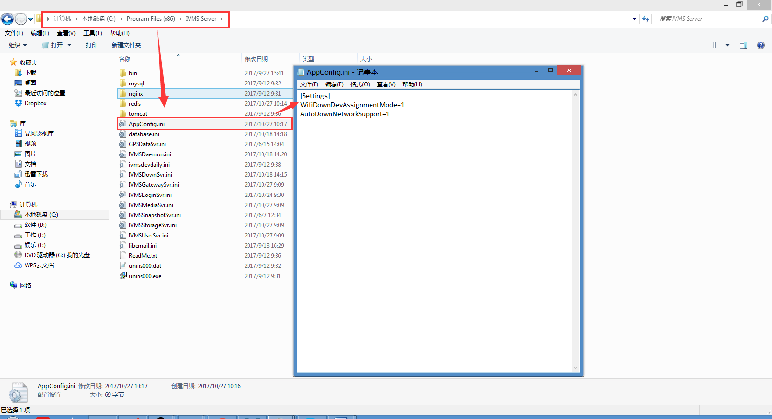Click the change view icon
Image resolution: width=772 pixels, height=419 pixels.
pos(717,45)
